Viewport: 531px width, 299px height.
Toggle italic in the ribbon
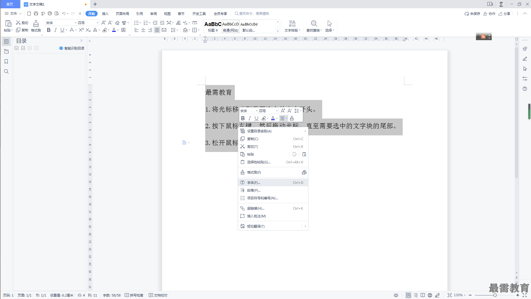point(56,30)
